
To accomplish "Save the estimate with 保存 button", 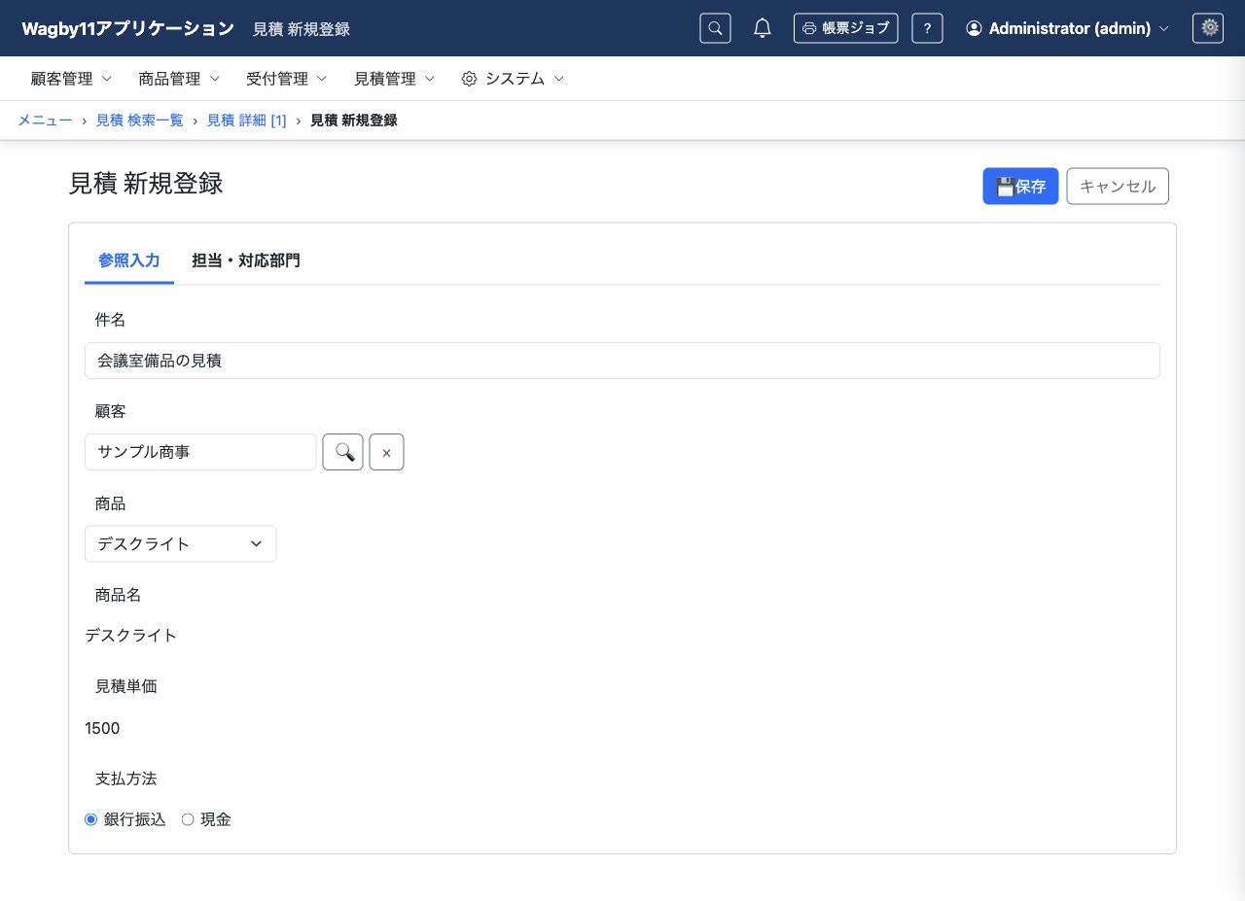I will (x=1020, y=187).
